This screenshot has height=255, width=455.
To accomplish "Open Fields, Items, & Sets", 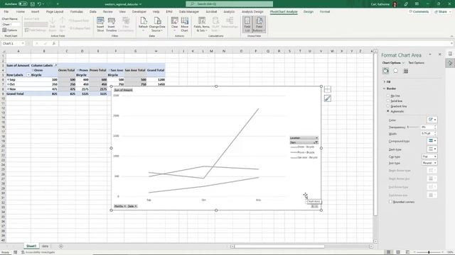I will [202, 24].
